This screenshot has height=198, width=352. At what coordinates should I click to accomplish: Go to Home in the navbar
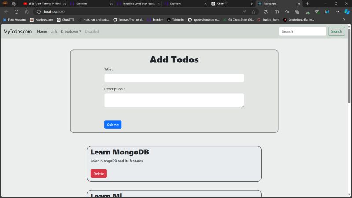pyautogui.click(x=42, y=31)
